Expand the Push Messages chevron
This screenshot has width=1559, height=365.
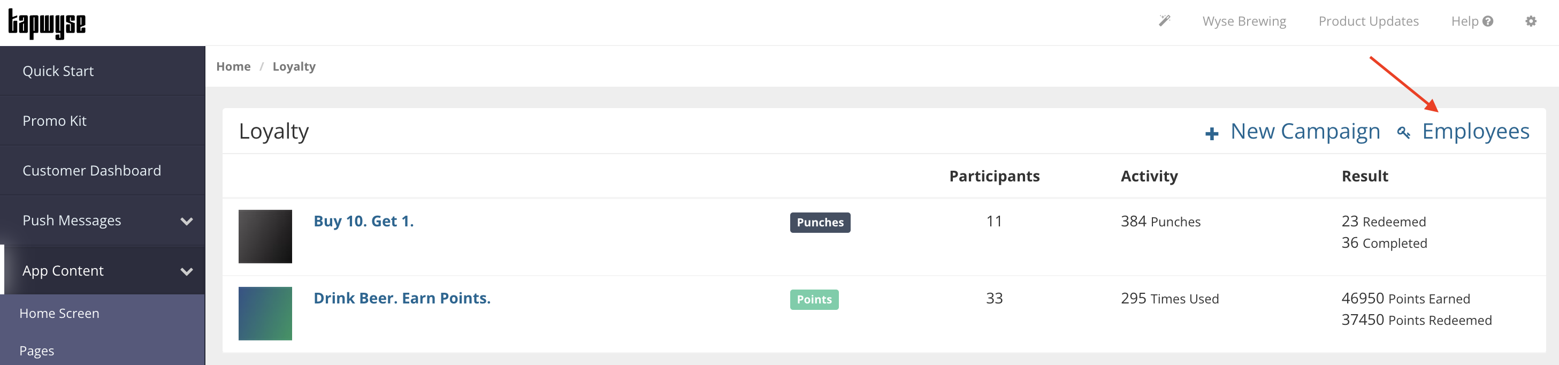(x=186, y=221)
